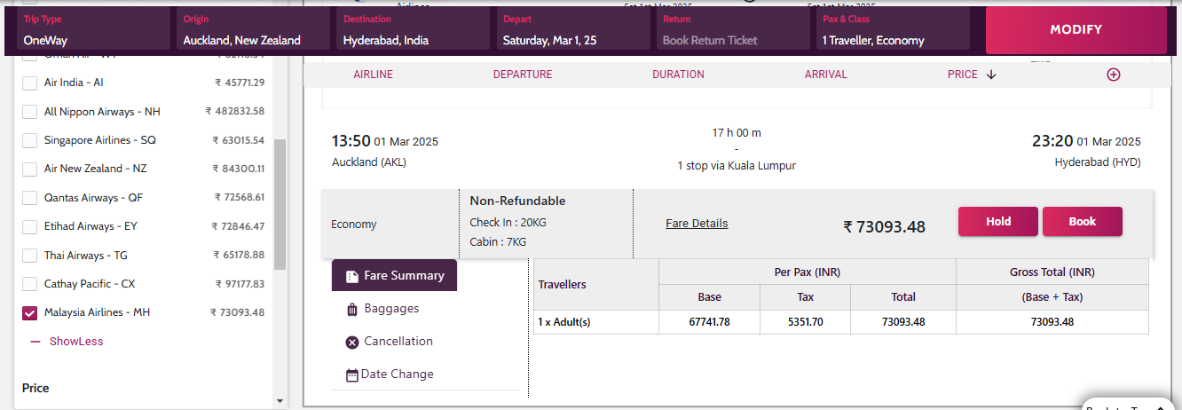Screen dimensions: 1182x410
Task: Click the price sort down arrow
Action: [x=991, y=75]
